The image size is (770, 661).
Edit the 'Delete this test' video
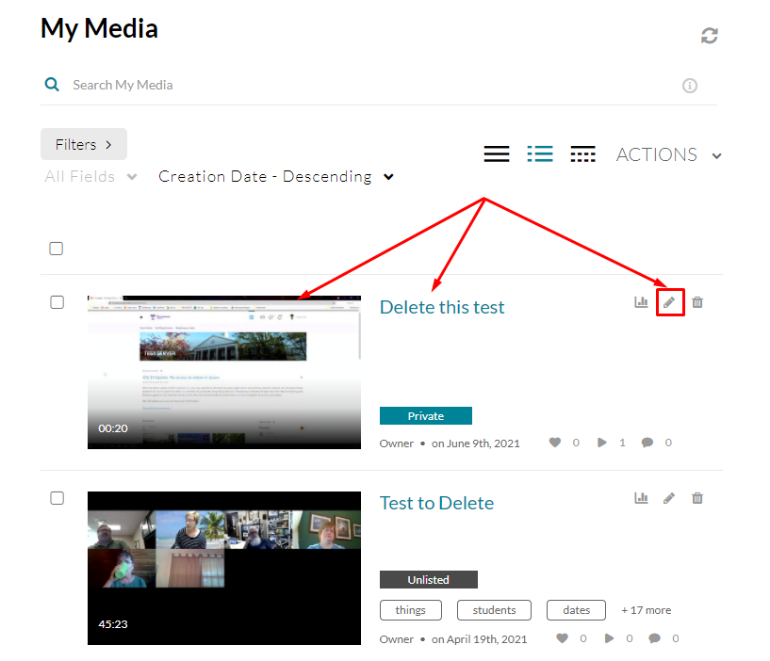click(669, 302)
